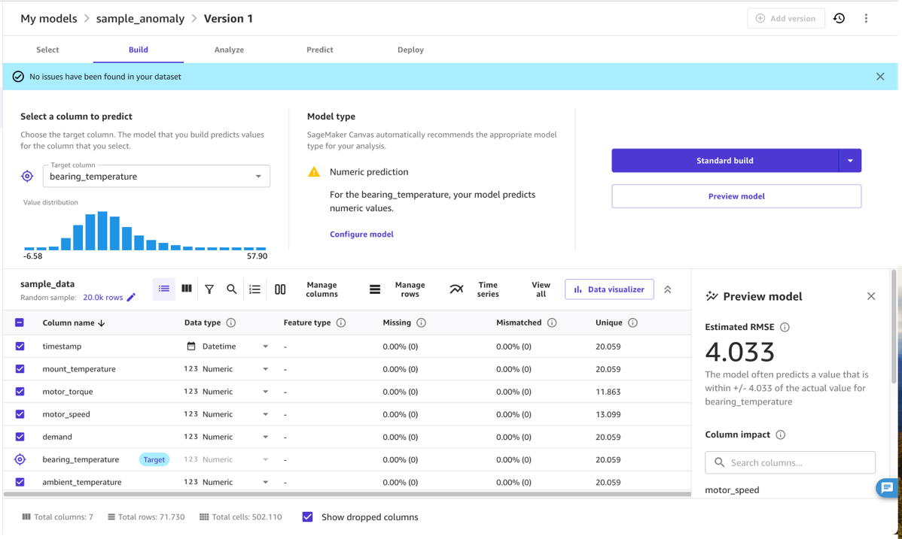This screenshot has width=902, height=539.
Task: Click info icon next to Data type
Action: point(230,323)
